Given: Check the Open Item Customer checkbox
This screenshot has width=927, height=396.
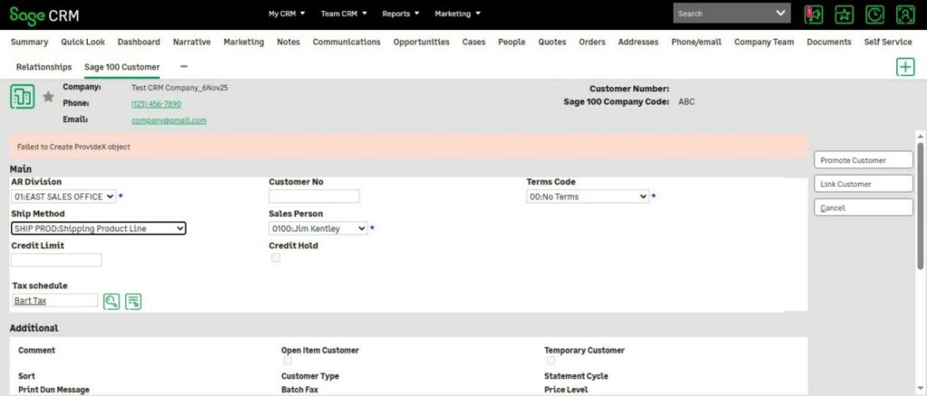Looking at the screenshot, I should tap(287, 361).
